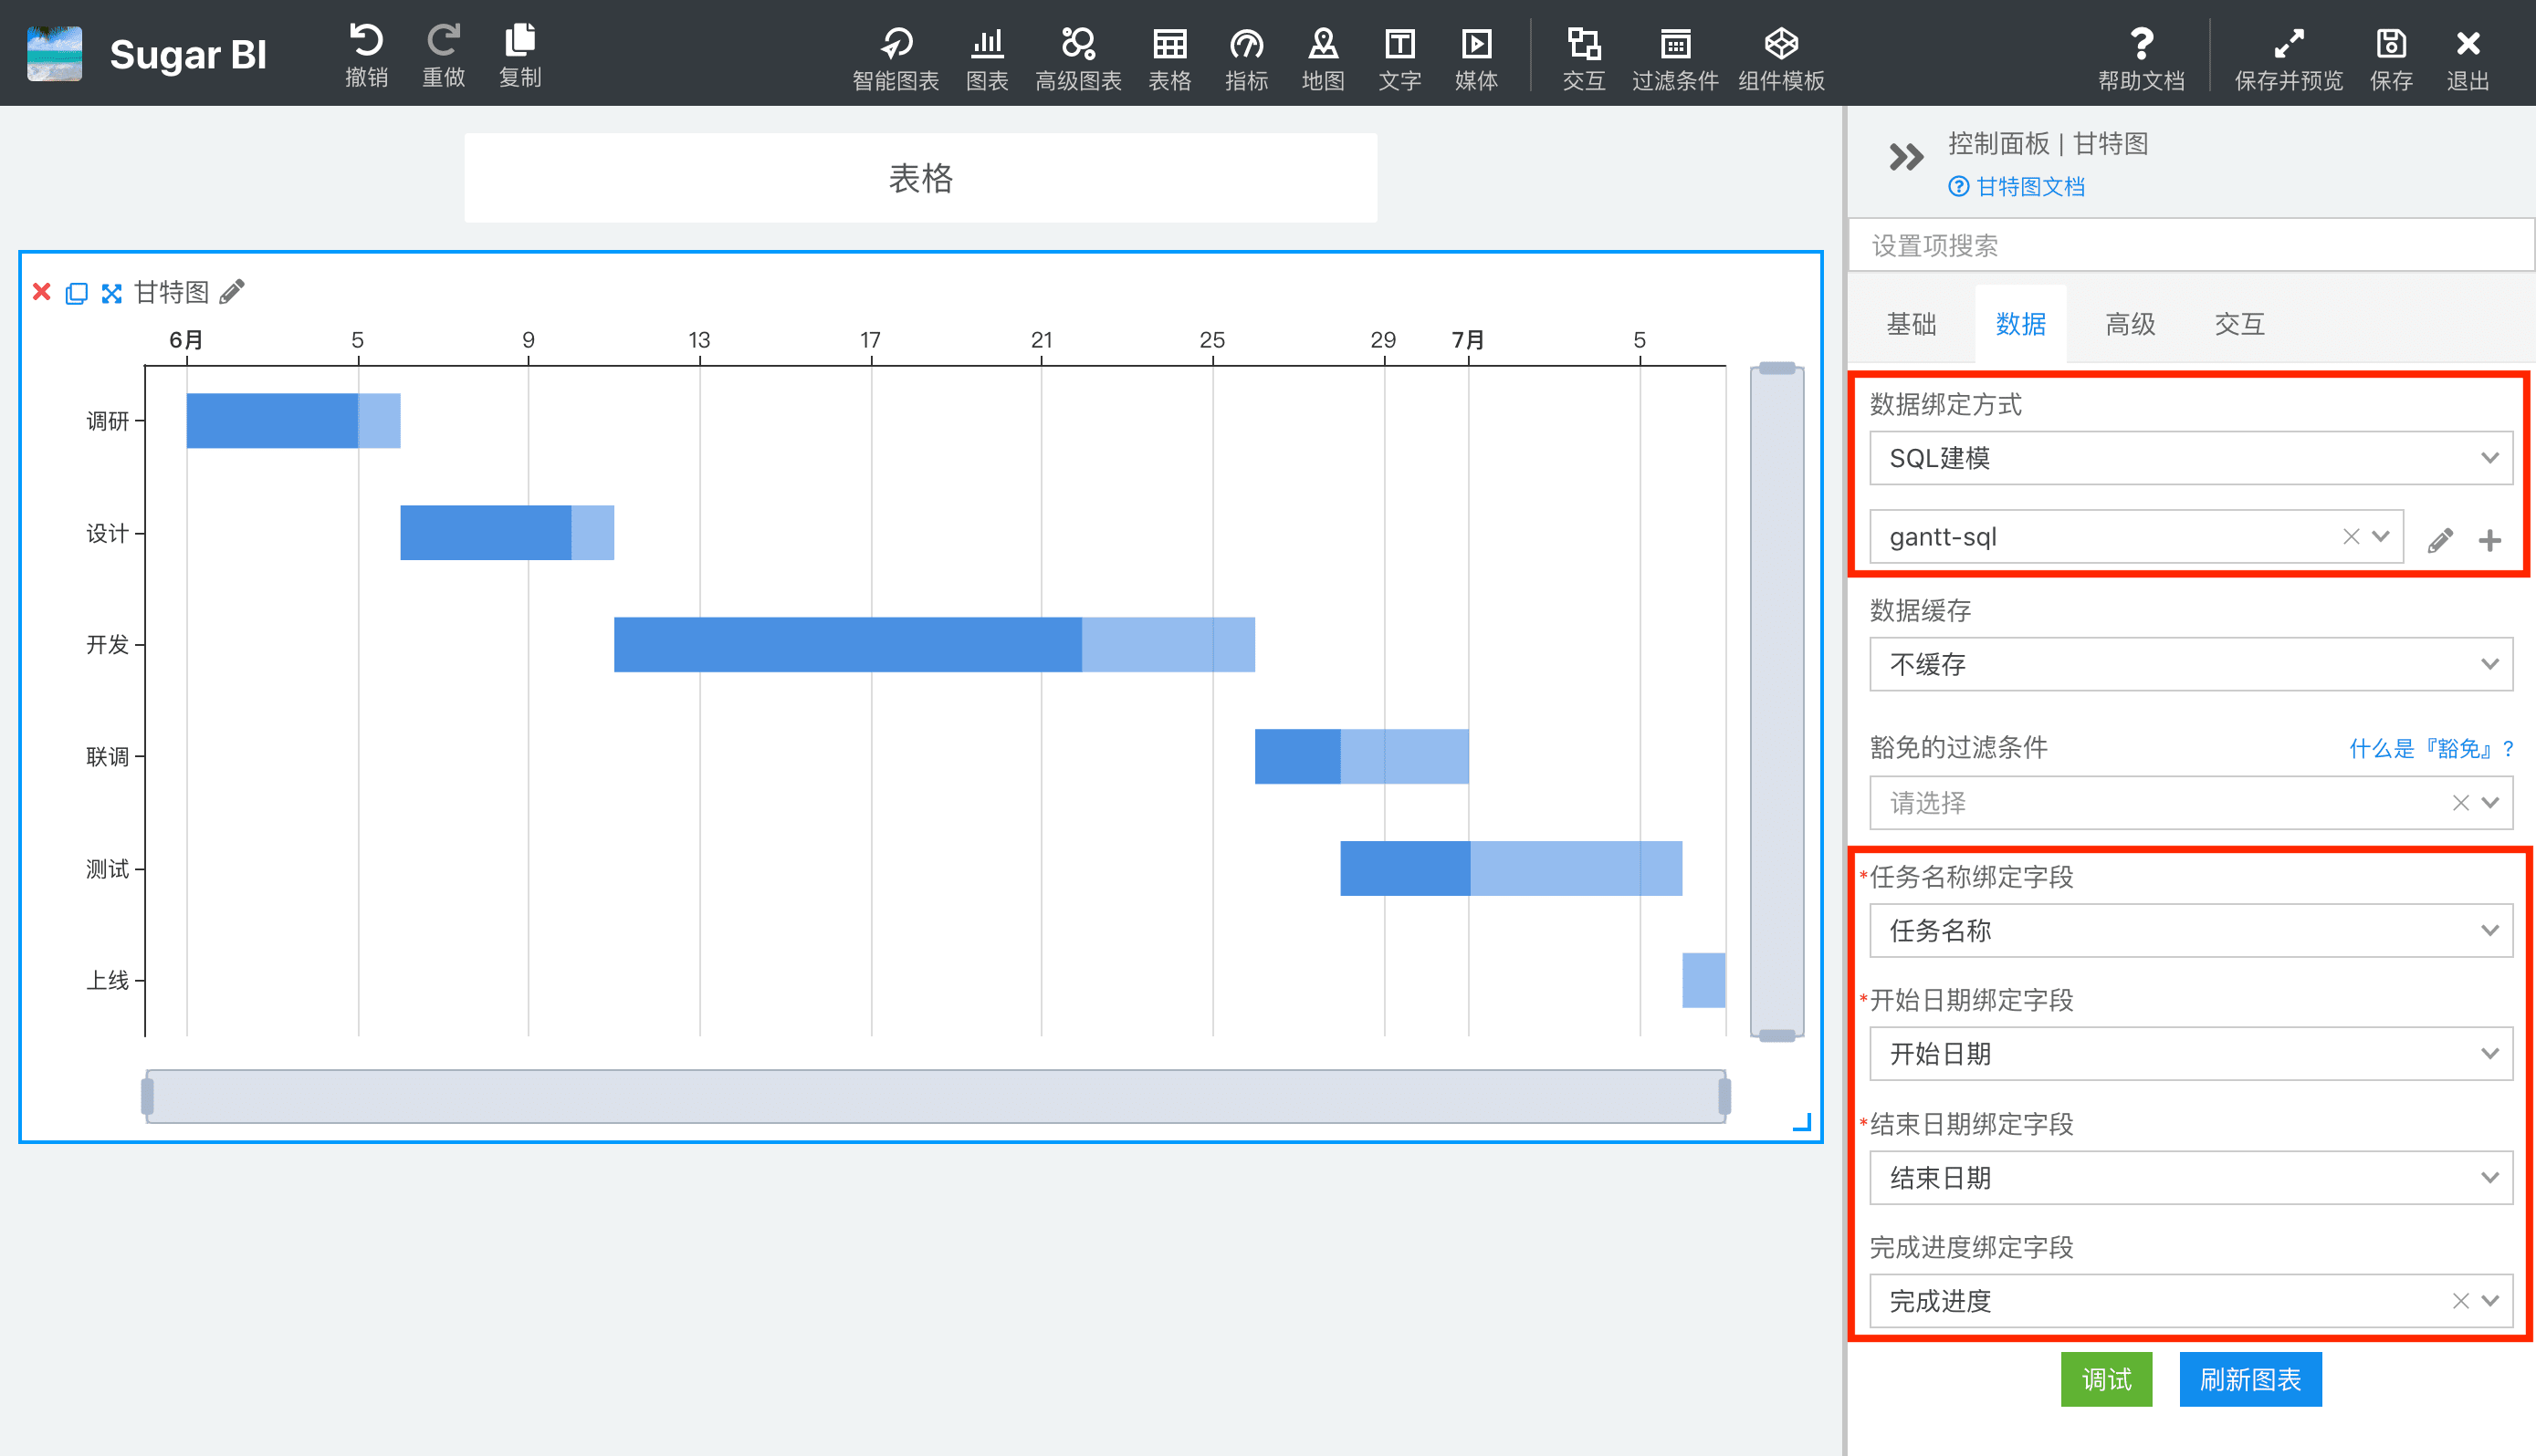This screenshot has width=2536, height=1456.
Task: Click the exit (退出) icon
Action: (x=2468, y=43)
